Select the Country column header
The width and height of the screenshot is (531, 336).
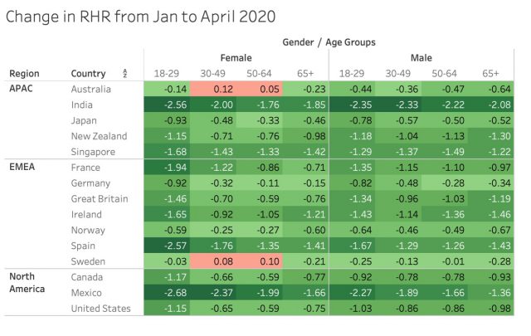pos(88,73)
